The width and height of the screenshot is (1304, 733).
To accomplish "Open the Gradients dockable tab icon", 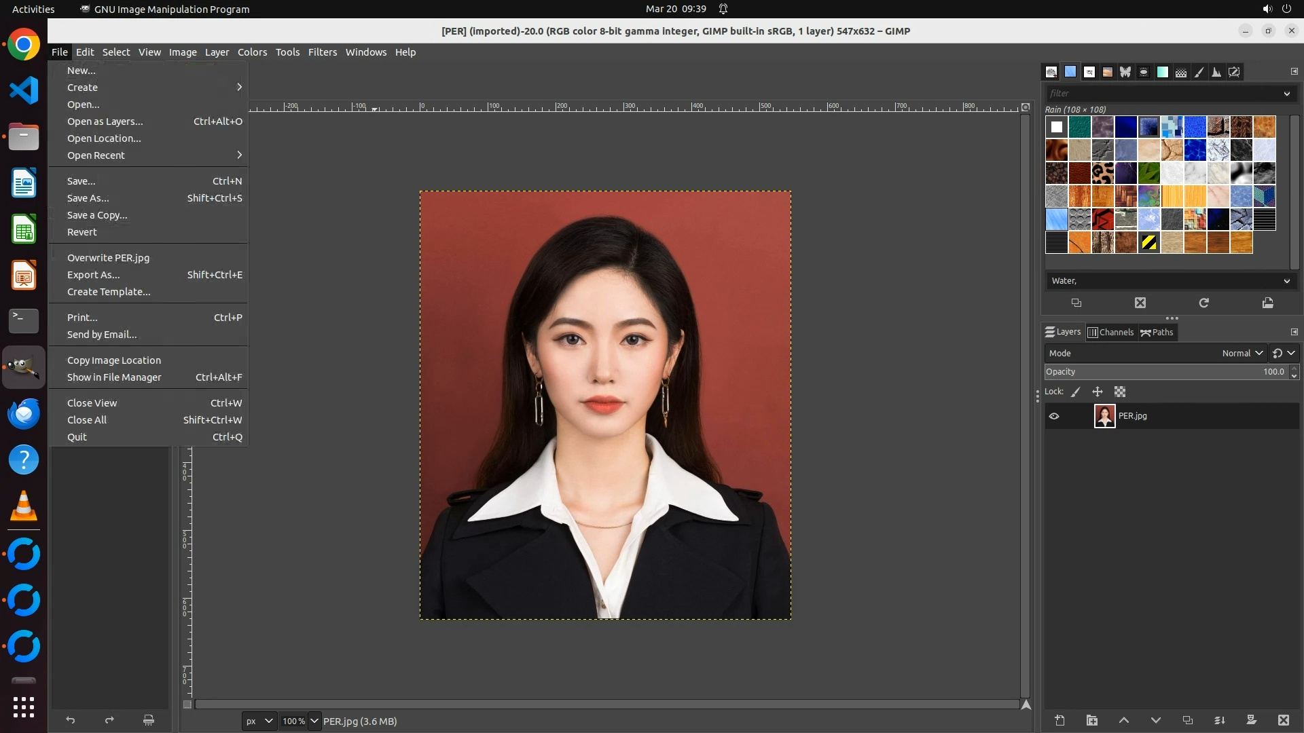I will [x=1162, y=72].
